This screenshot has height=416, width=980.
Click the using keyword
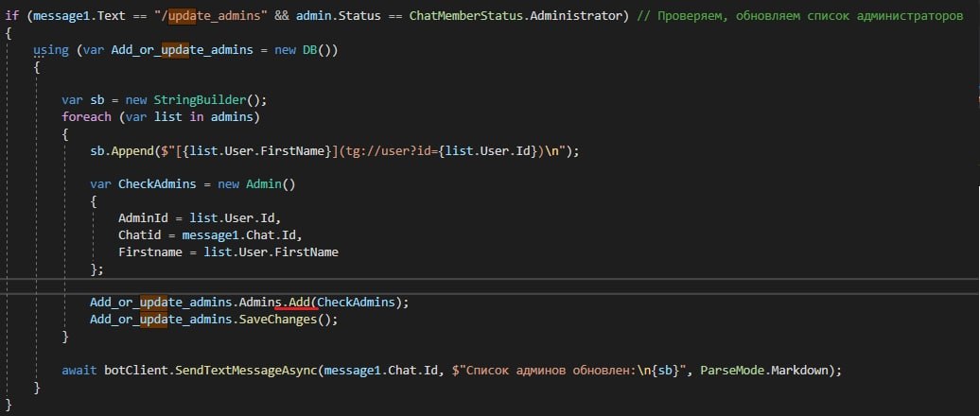(51, 50)
